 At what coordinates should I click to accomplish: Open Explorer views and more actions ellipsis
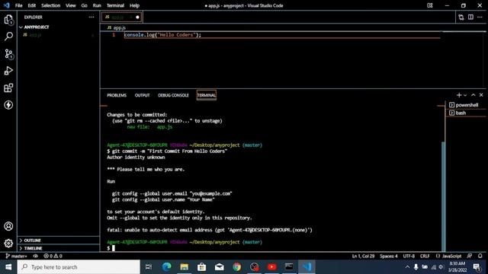tap(91, 17)
